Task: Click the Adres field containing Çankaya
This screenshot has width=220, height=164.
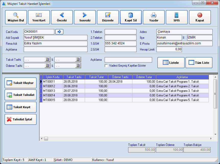Action: [185, 32]
